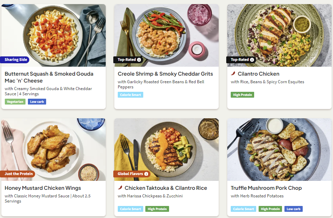The width and height of the screenshot is (333, 218).
Task: Click the Calorie Smart tag under Creole Shrimp
Action: pyautogui.click(x=130, y=95)
